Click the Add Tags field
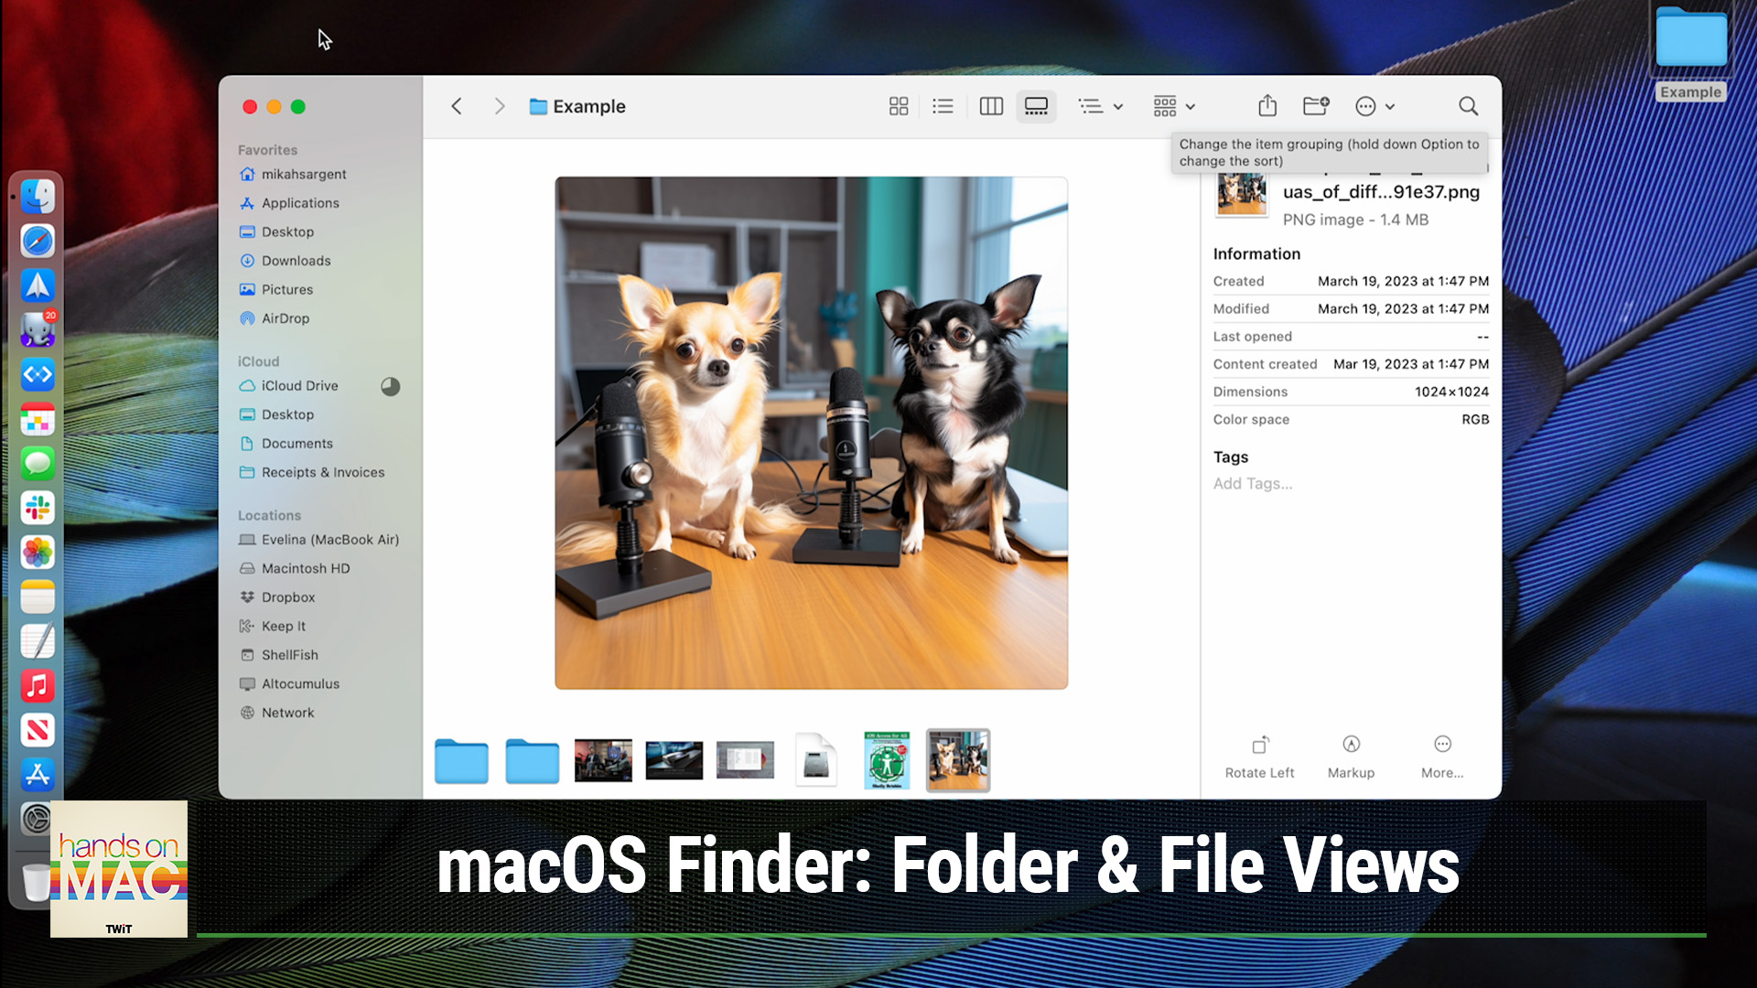 click(1253, 483)
